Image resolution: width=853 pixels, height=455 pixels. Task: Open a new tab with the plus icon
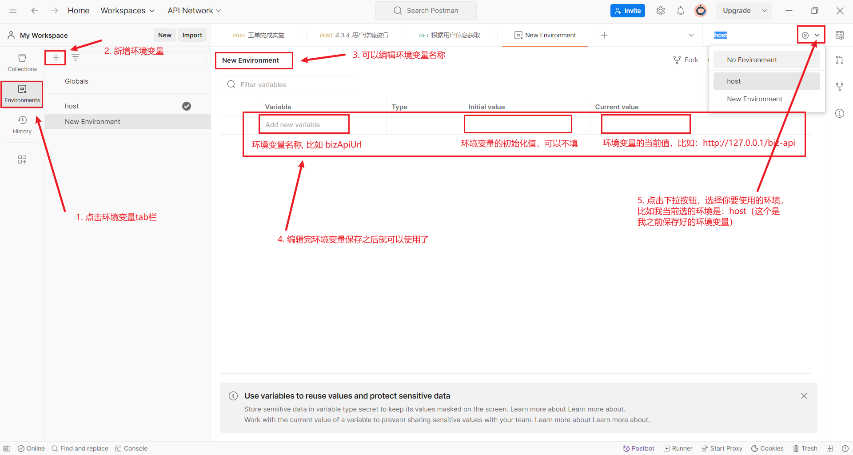(604, 35)
